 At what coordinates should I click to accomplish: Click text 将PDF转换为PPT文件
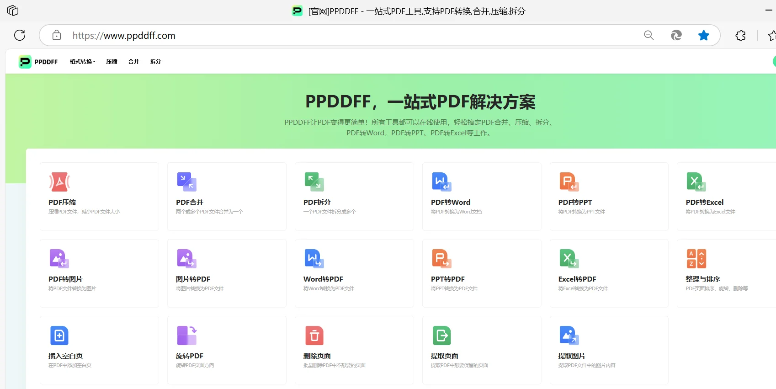(x=581, y=212)
